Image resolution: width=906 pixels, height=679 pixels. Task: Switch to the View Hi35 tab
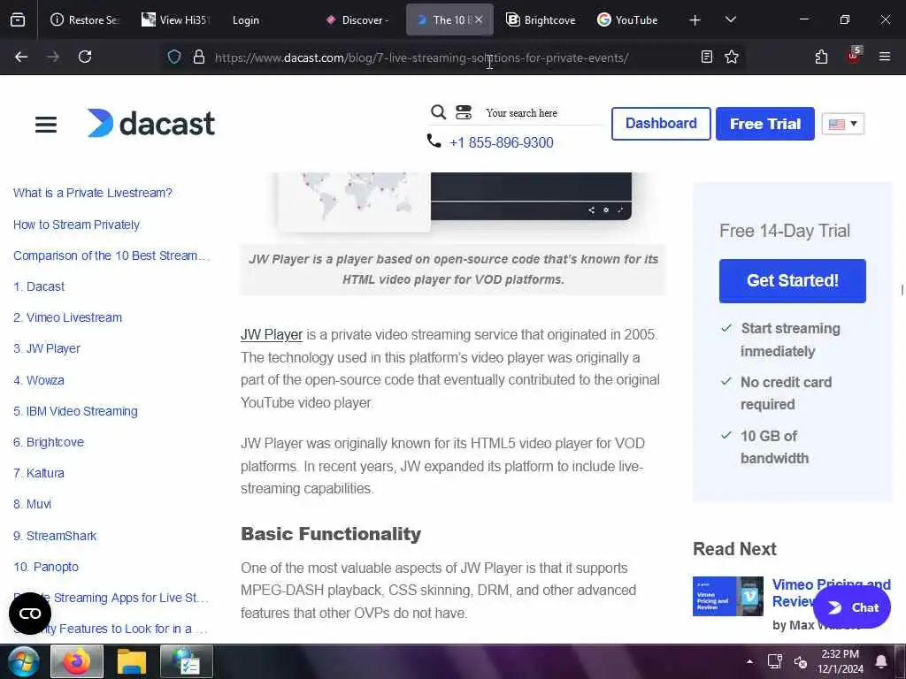click(x=175, y=20)
